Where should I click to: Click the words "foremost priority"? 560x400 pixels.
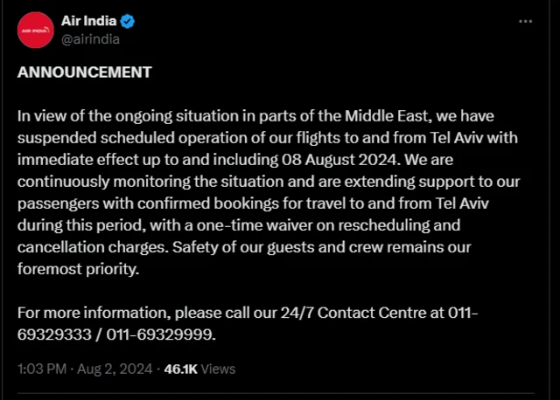pyautogui.click(x=76, y=269)
